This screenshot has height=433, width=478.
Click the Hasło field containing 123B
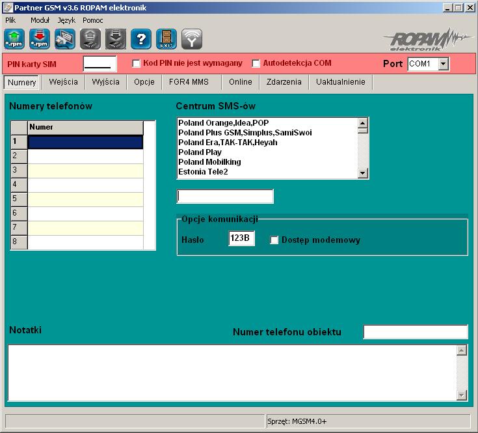pyautogui.click(x=241, y=238)
